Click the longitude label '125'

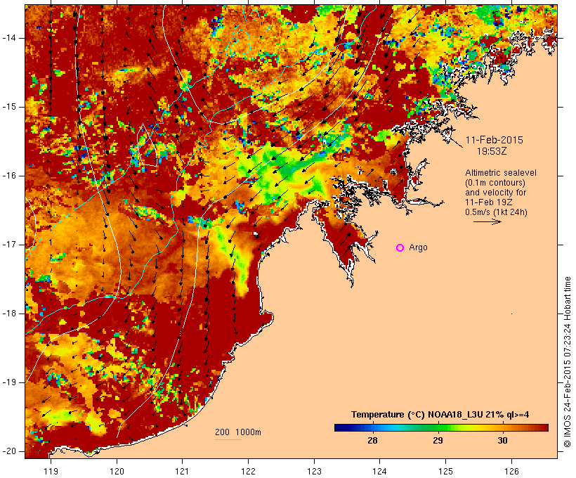click(445, 471)
